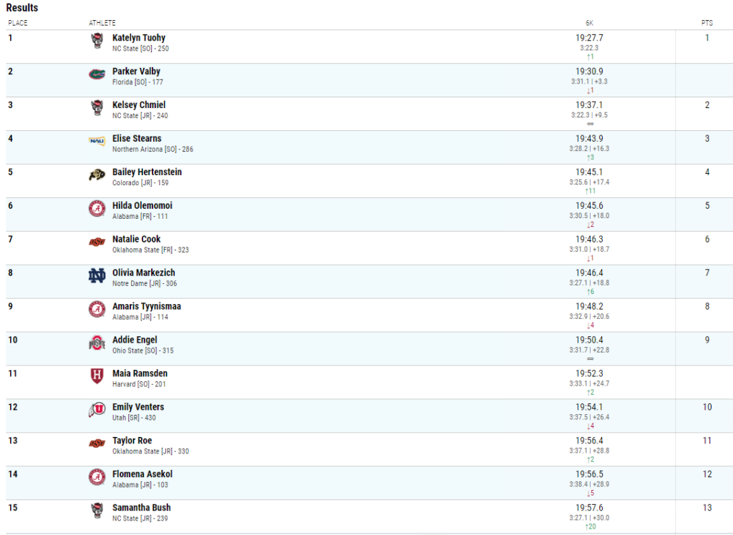Viewport: 733px width, 535px height.
Task: Click Notre Dame logo next to Olivia Markezich
Action: pos(97,275)
